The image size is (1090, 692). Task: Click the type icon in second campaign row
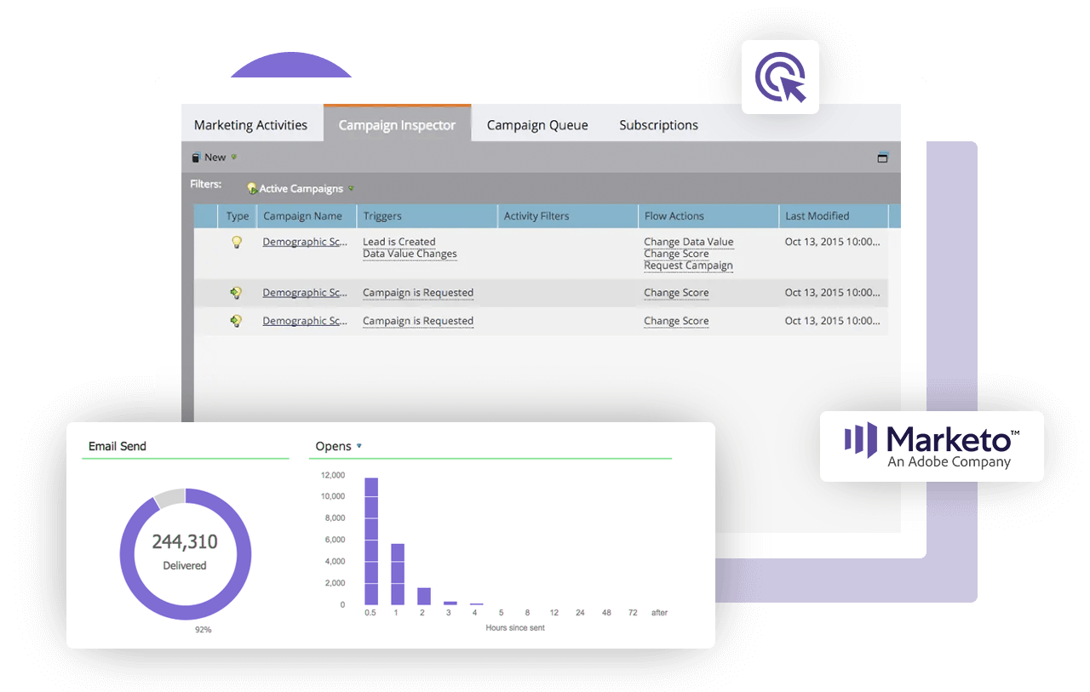tap(237, 293)
